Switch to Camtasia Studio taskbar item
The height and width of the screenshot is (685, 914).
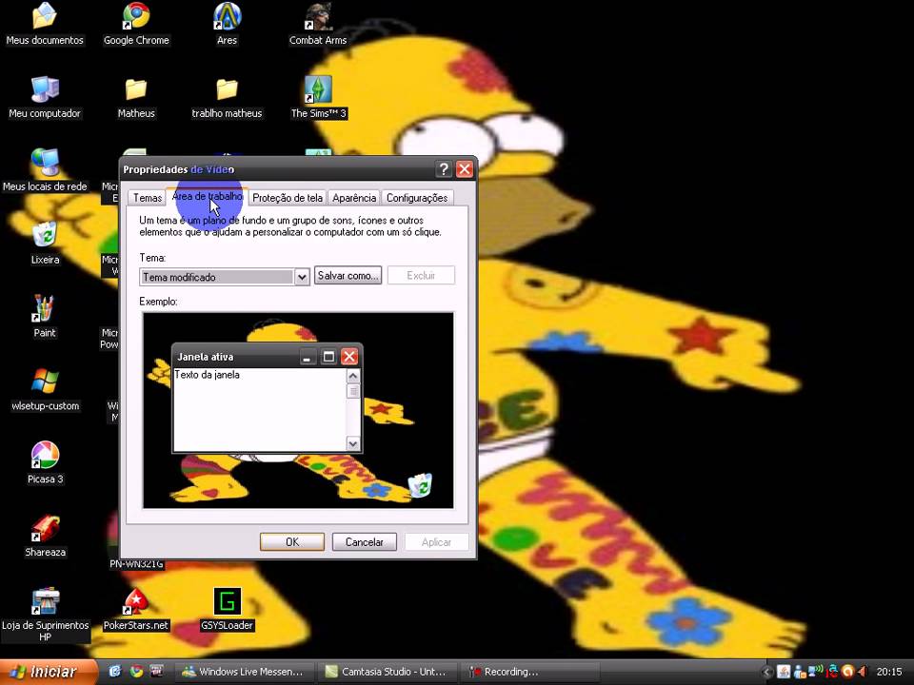[x=387, y=672]
